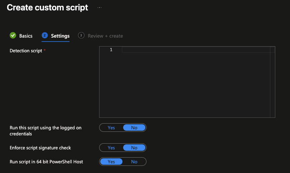
Task: Click line number 1 in the editor gutter
Action: click(x=111, y=50)
